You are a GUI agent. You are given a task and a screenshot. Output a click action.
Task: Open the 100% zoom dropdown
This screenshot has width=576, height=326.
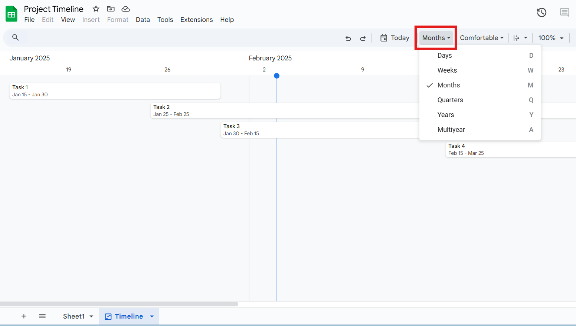pos(551,38)
